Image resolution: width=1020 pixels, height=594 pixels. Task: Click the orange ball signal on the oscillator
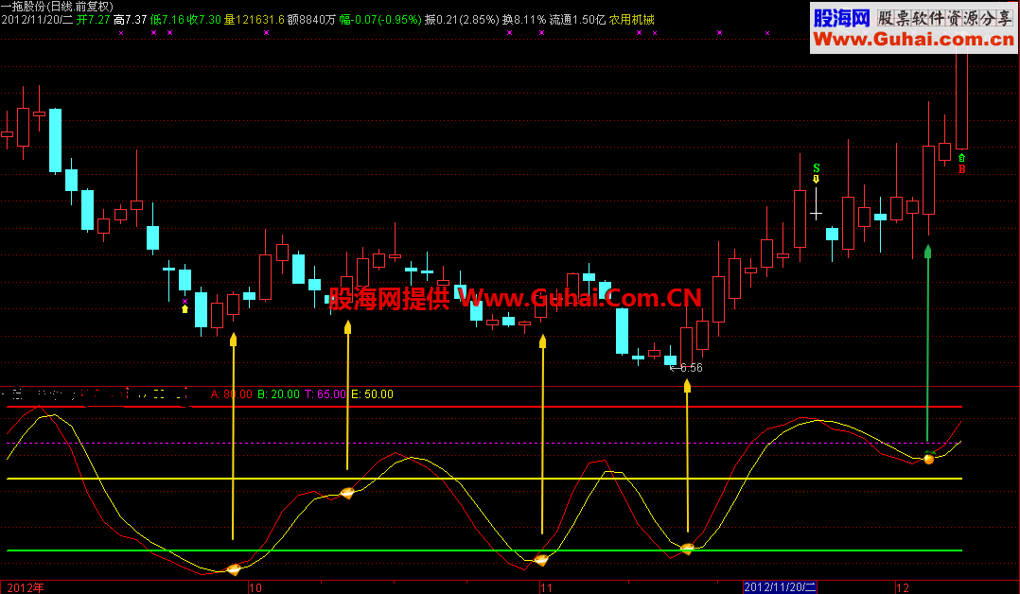tap(929, 459)
